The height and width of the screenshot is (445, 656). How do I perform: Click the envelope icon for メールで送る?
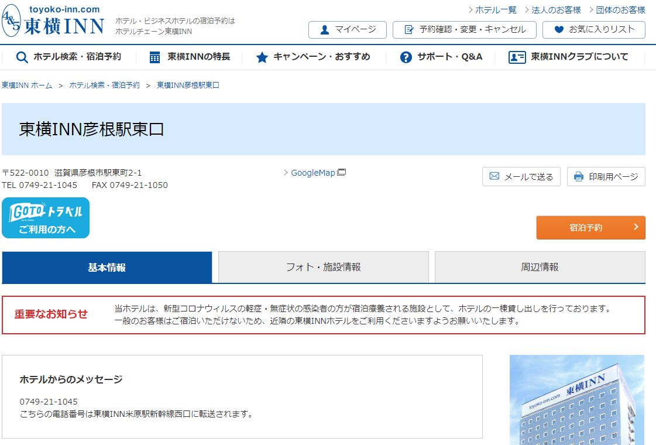coord(494,176)
